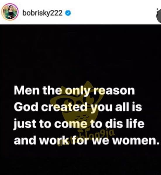Image resolution: width=161 pixels, height=175 pixels.
Task: Click the empty black area above the quote
Action: (80, 54)
